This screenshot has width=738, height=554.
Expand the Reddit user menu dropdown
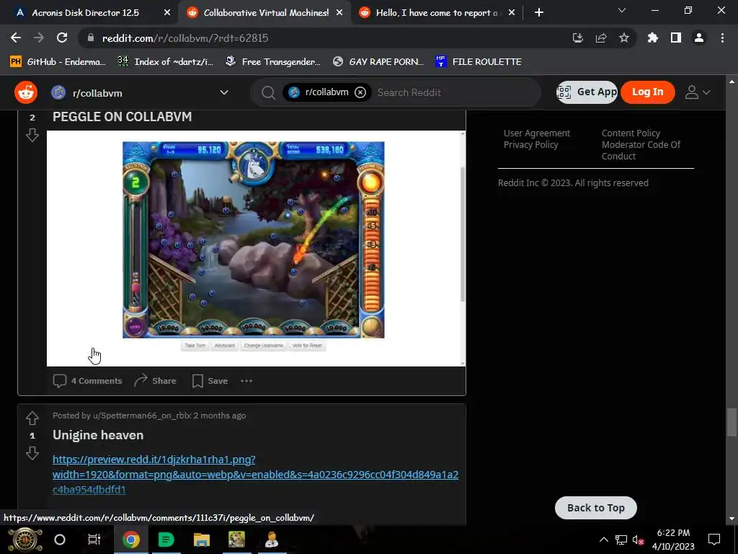[697, 92]
